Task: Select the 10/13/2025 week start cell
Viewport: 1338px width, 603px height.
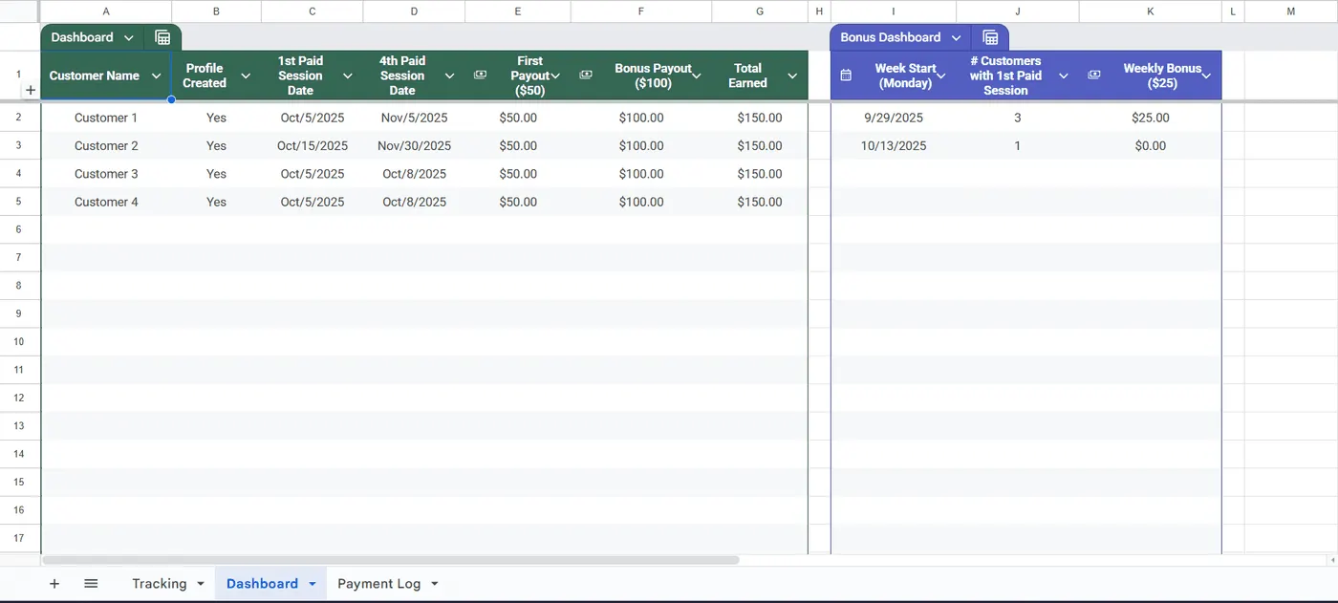Action: [894, 146]
